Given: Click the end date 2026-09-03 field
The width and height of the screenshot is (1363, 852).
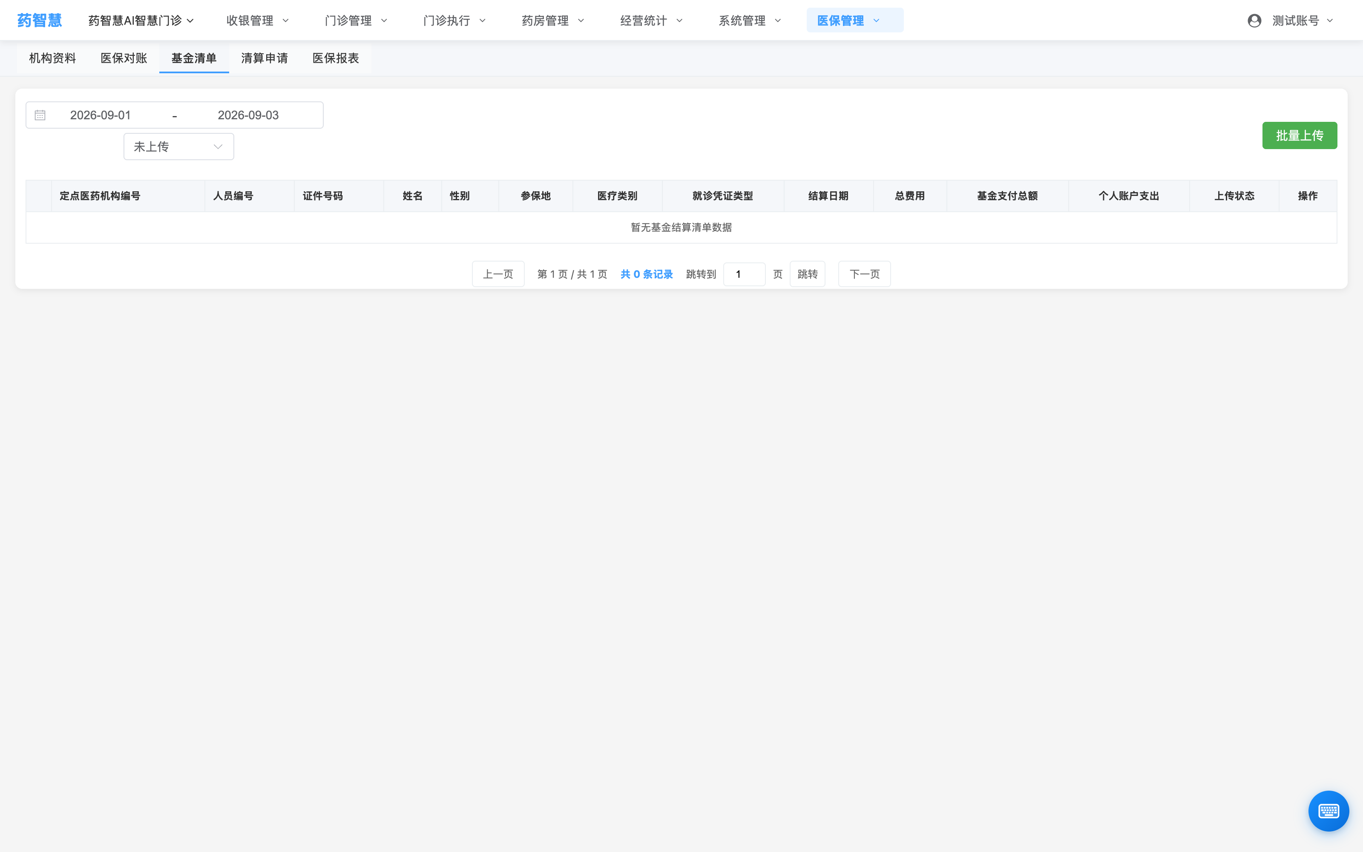Looking at the screenshot, I should click(248, 115).
